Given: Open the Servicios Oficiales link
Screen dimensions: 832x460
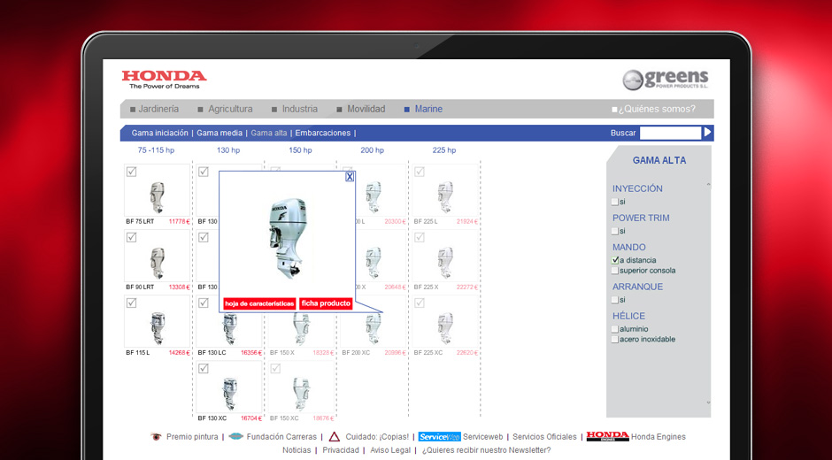Looking at the screenshot, I should (x=544, y=437).
